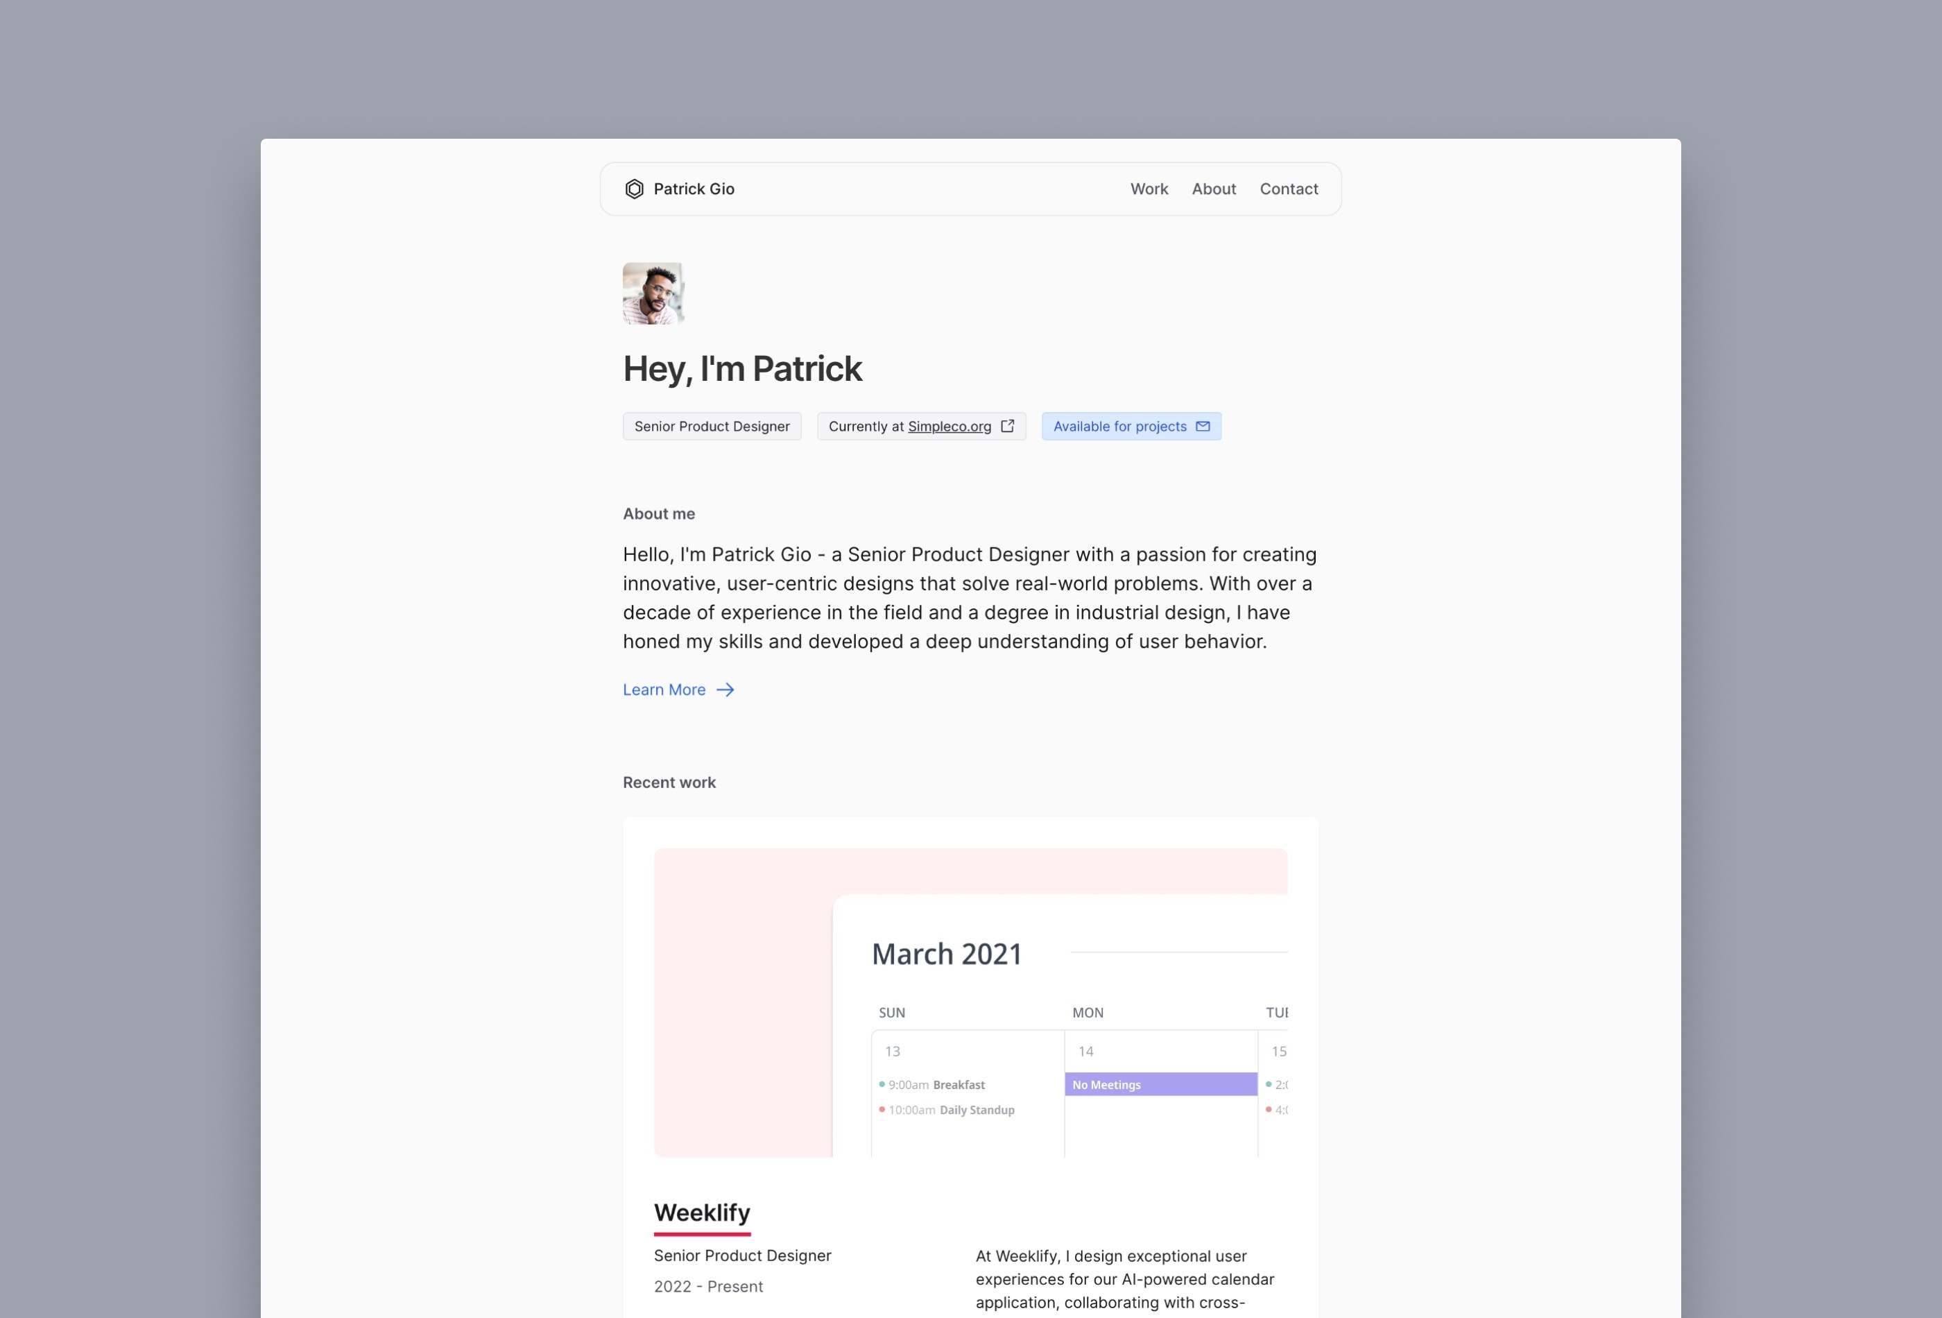This screenshot has width=1942, height=1318.
Task: Click the profile avatar image
Action: (651, 293)
